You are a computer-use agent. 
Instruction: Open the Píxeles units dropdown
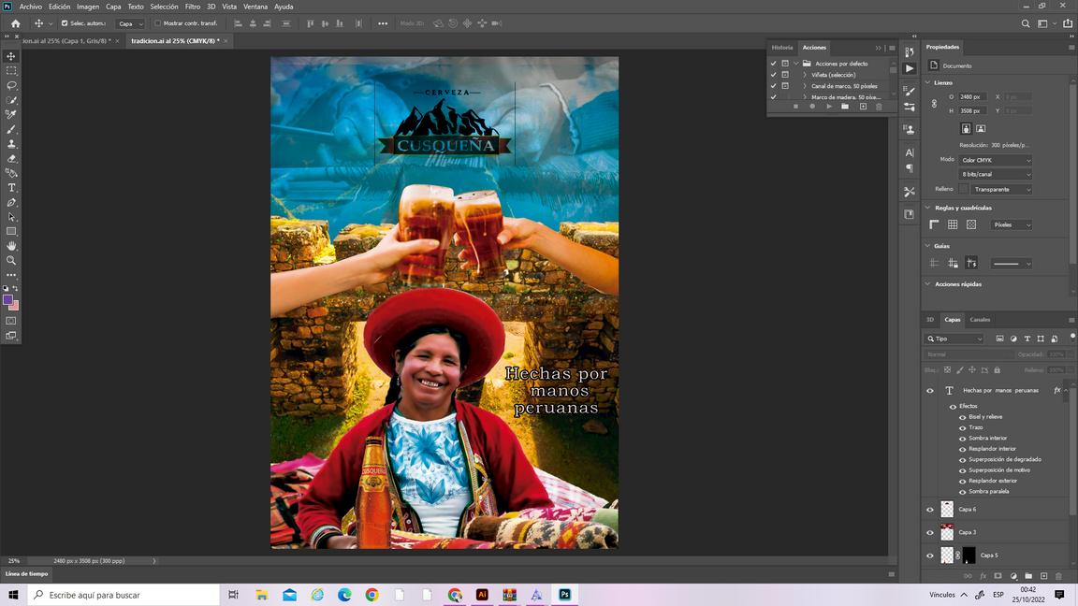coord(1012,224)
